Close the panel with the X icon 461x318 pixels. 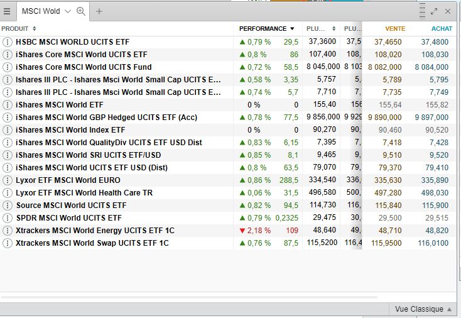pyautogui.click(x=448, y=11)
